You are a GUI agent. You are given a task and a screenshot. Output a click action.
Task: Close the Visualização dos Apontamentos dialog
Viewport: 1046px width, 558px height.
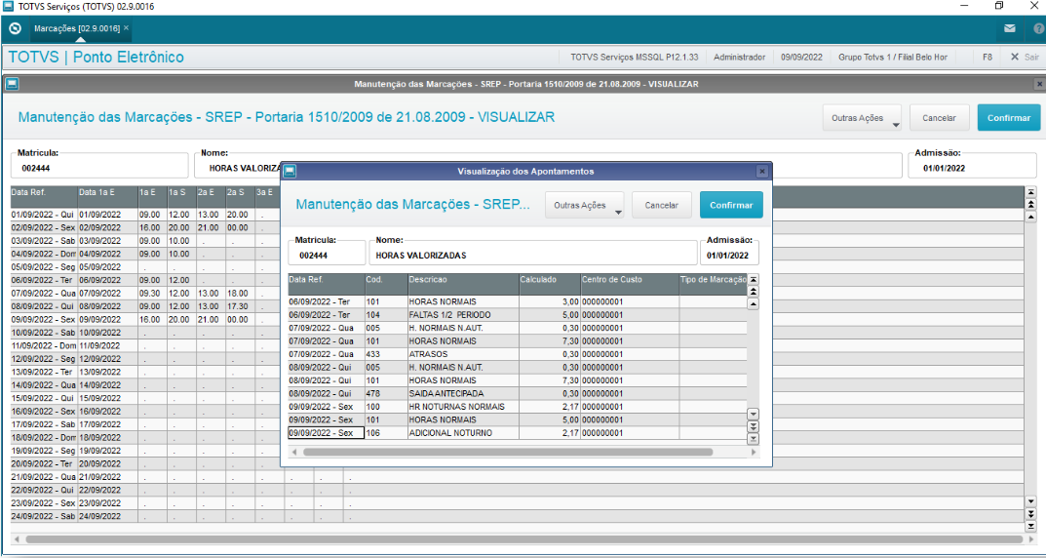(761, 172)
